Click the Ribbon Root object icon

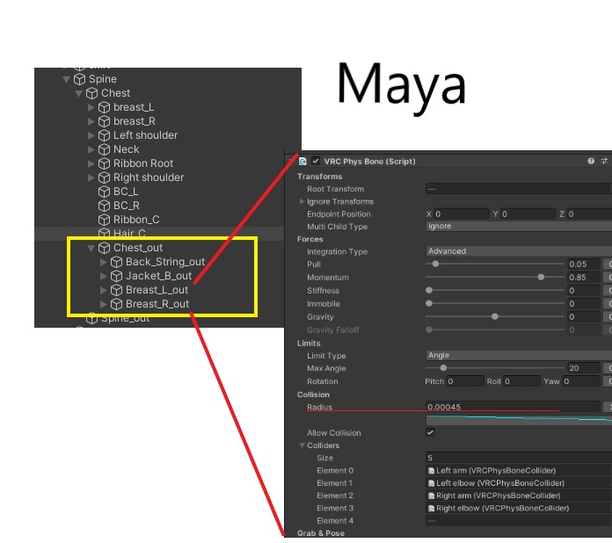coord(105,163)
